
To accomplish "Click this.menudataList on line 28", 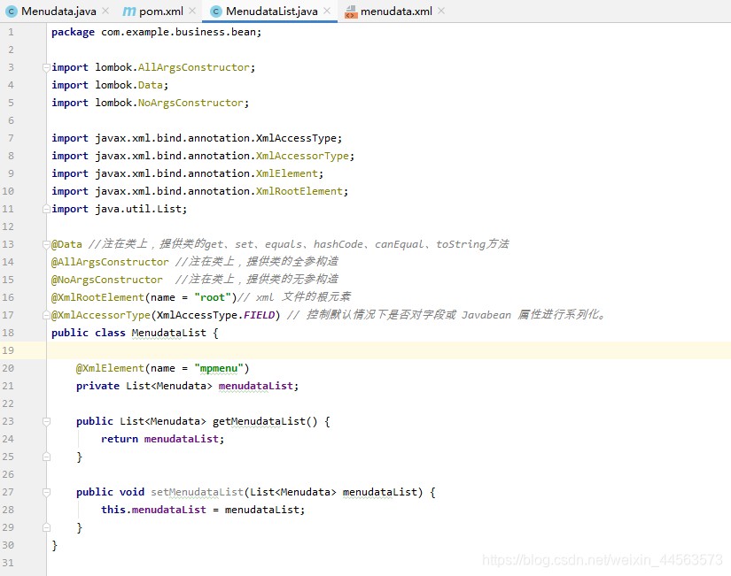I will [x=153, y=510].
